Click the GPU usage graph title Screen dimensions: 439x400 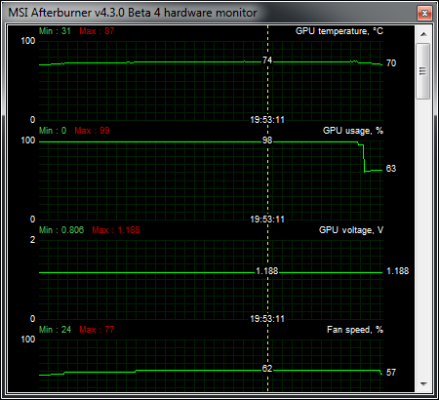[x=353, y=131]
